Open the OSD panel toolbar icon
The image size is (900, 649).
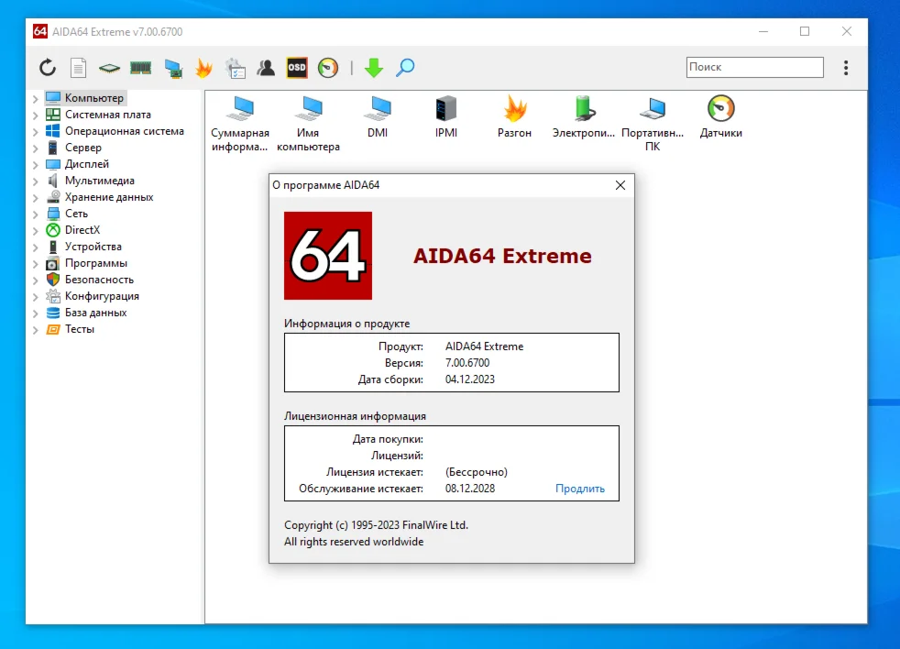click(297, 68)
